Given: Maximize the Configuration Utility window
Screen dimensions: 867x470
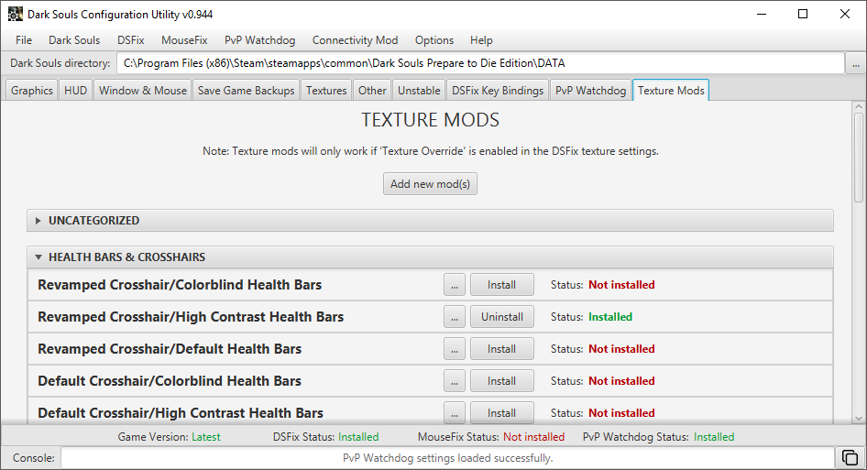Looking at the screenshot, I should click(x=803, y=14).
